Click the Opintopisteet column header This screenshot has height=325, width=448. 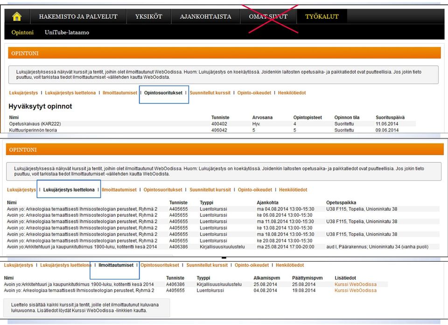[x=308, y=118]
